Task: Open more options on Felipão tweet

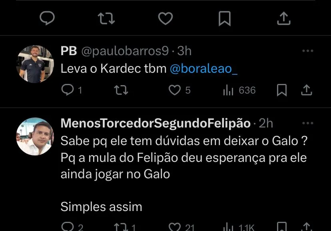Action: (307, 123)
